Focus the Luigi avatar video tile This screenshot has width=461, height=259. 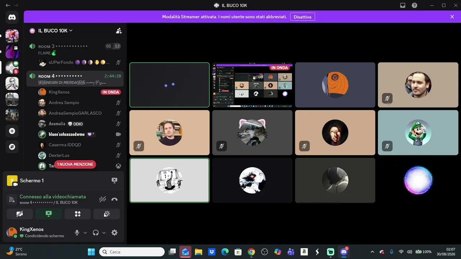(418, 132)
